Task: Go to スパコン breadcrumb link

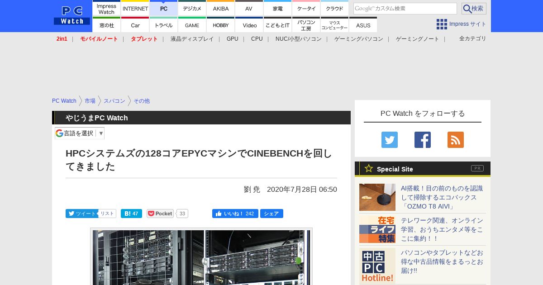Action: click(x=114, y=101)
